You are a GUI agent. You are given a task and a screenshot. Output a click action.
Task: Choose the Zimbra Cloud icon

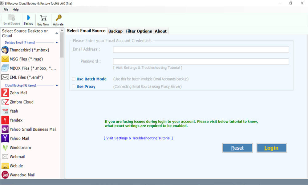pyautogui.click(x=5, y=102)
